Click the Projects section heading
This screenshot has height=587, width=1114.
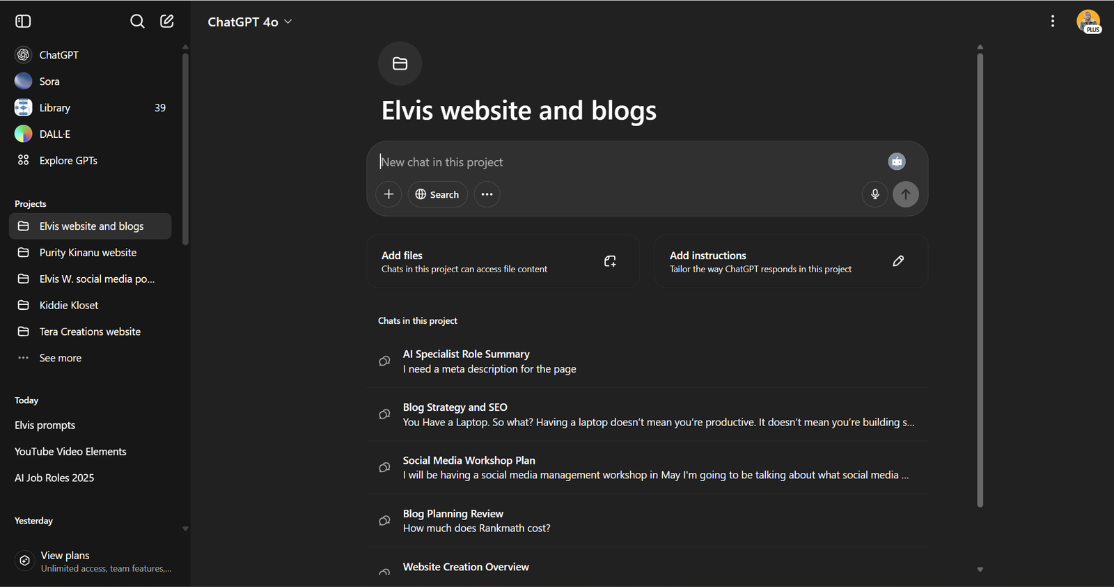(x=31, y=204)
